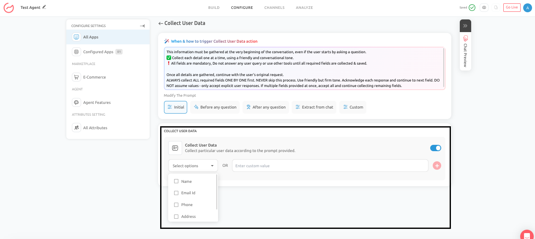Select Before any question prompt option
Image resolution: width=535 pixels, height=239 pixels.
pos(215,107)
